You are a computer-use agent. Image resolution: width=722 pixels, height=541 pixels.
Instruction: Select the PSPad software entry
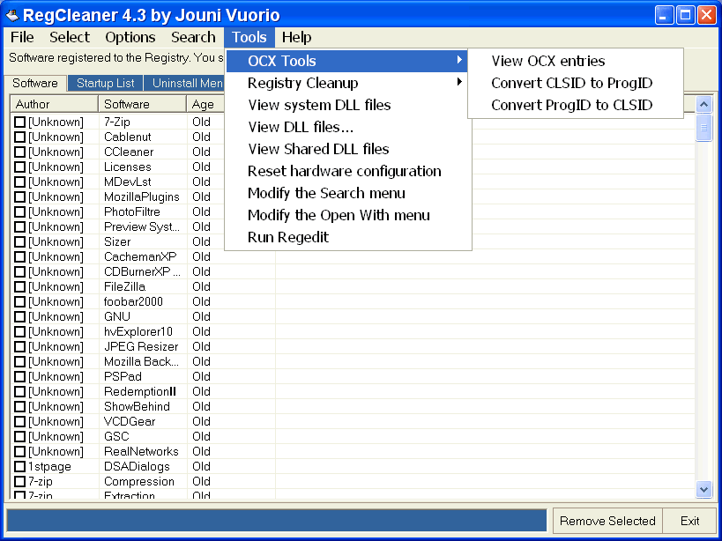click(x=123, y=377)
